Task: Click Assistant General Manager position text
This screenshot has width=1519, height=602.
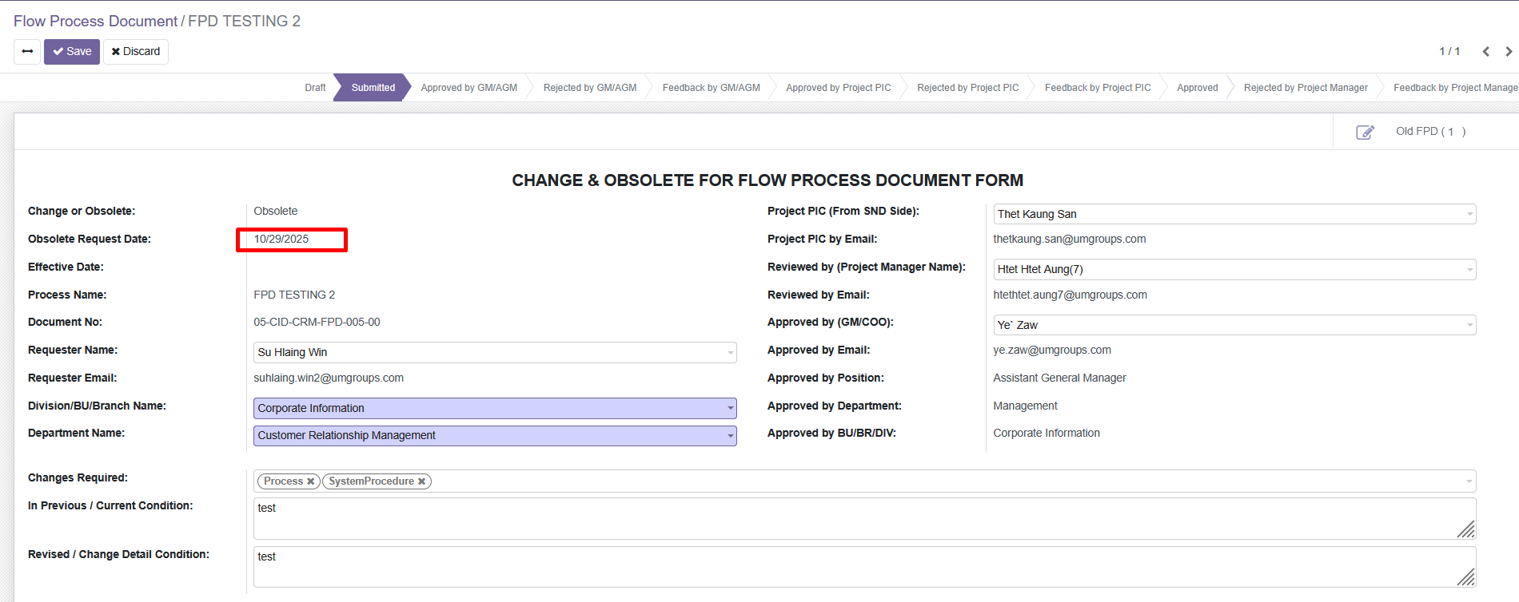Action: pyautogui.click(x=1060, y=378)
